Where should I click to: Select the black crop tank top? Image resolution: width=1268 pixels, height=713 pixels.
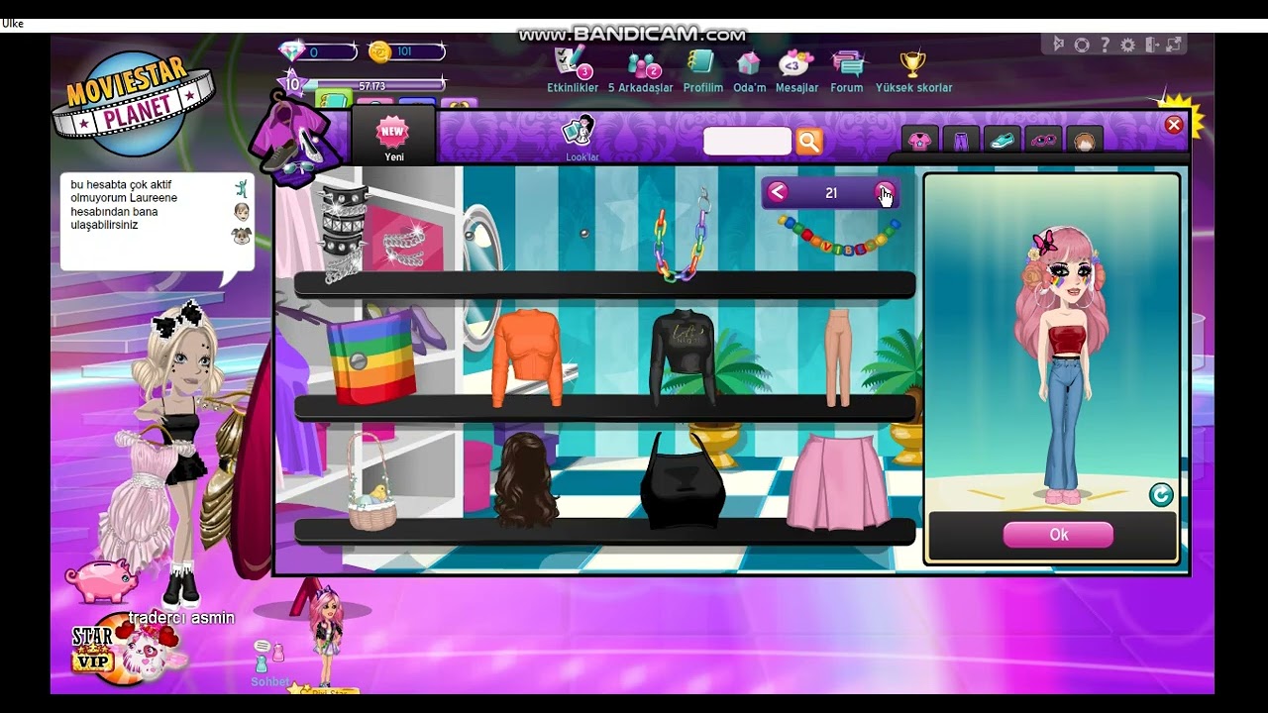point(683,480)
